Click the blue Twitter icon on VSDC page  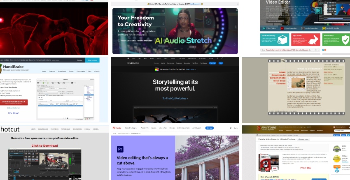coord(323,50)
